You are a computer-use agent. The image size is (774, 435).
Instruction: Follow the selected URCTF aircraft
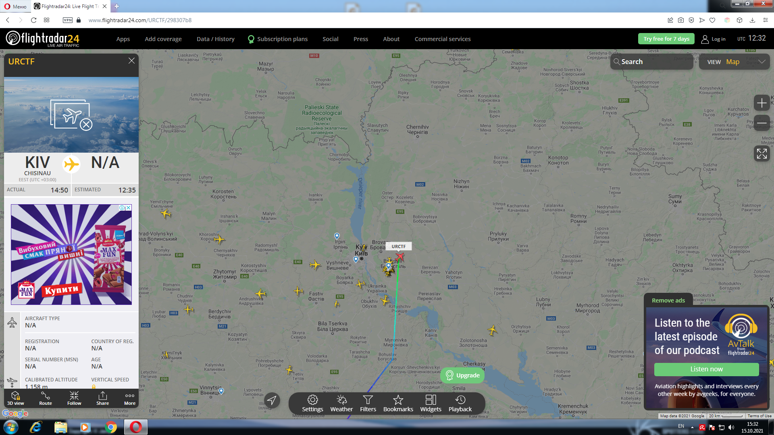[74, 398]
